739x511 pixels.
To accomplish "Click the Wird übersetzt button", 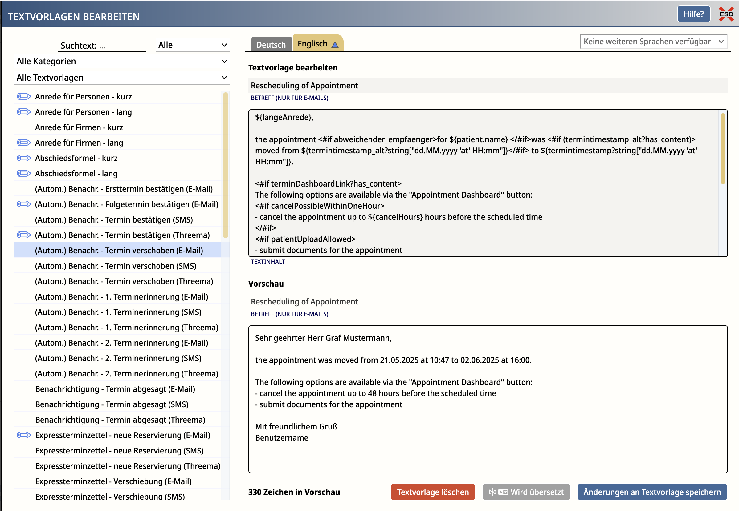I will point(526,492).
